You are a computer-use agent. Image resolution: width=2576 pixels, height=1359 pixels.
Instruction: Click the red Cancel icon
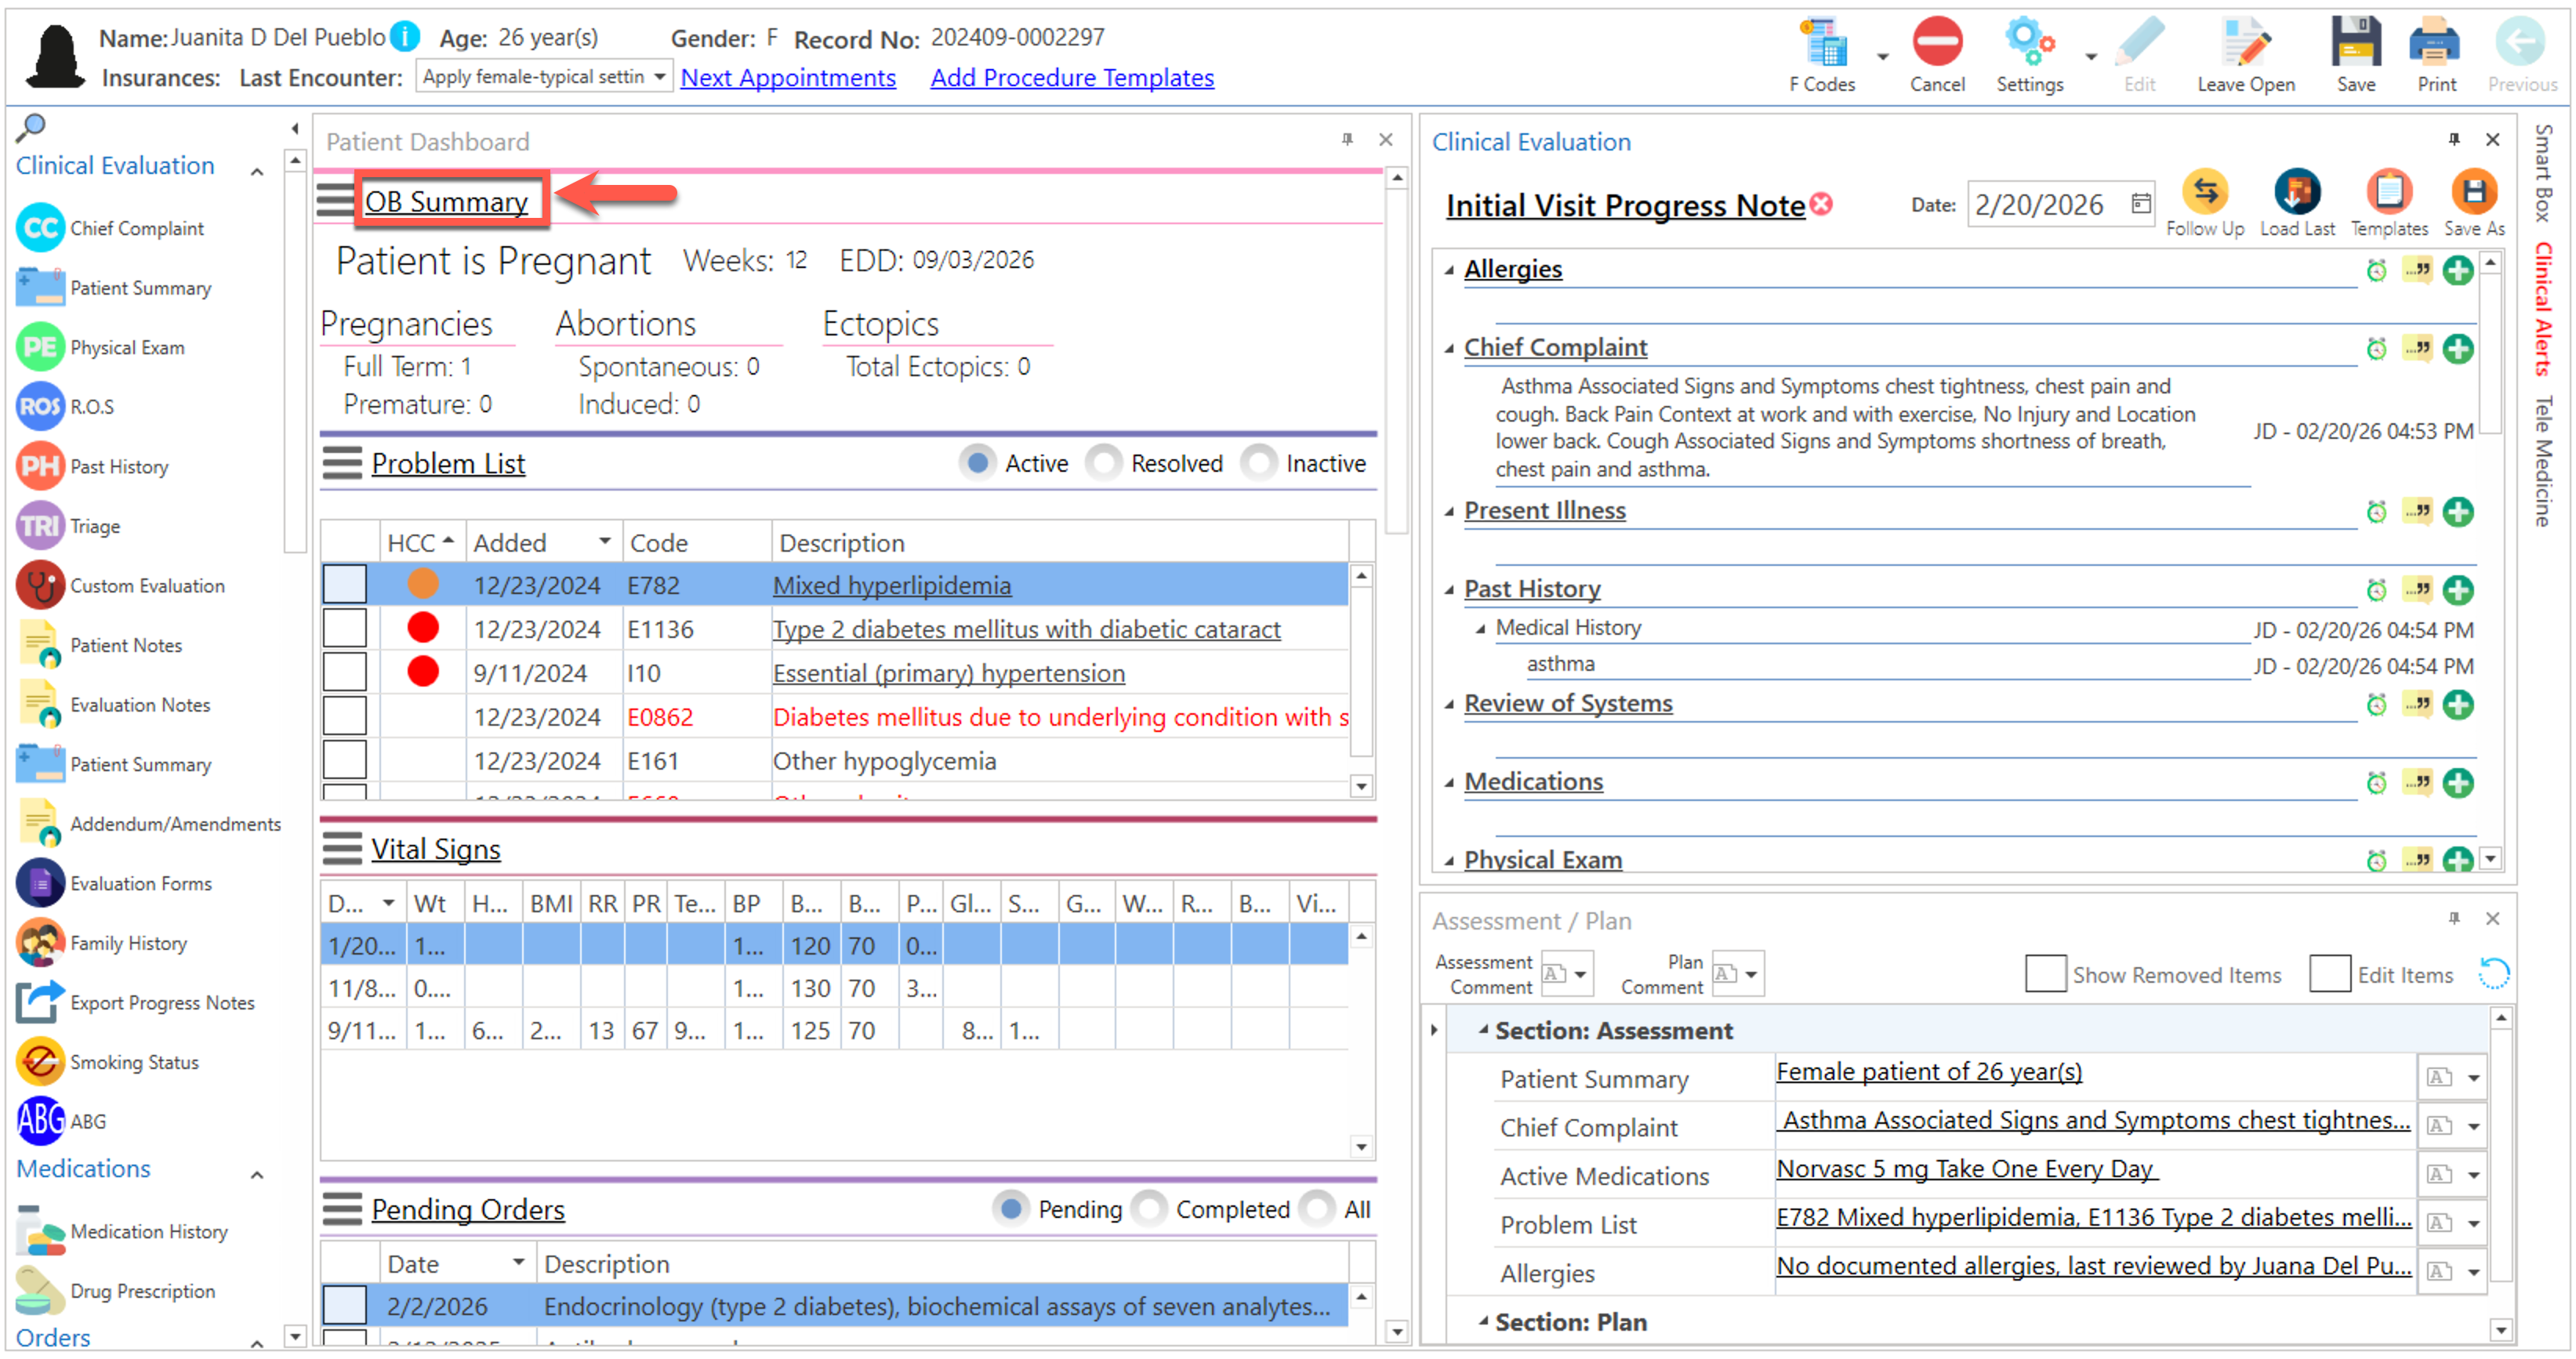[1936, 44]
